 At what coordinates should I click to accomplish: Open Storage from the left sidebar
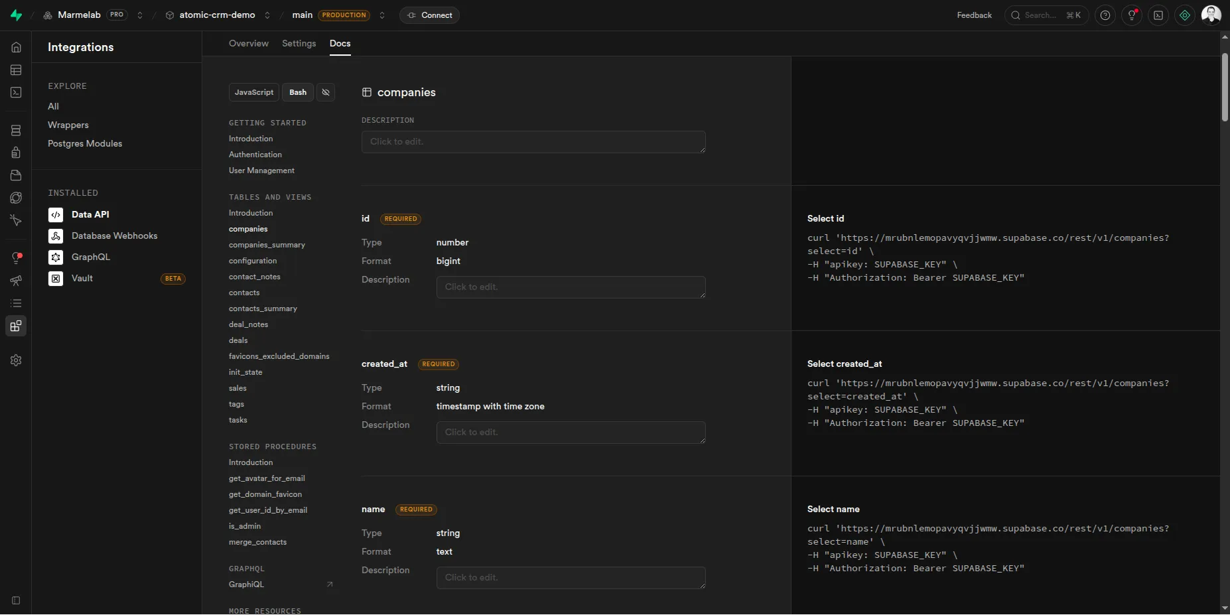pyautogui.click(x=15, y=175)
